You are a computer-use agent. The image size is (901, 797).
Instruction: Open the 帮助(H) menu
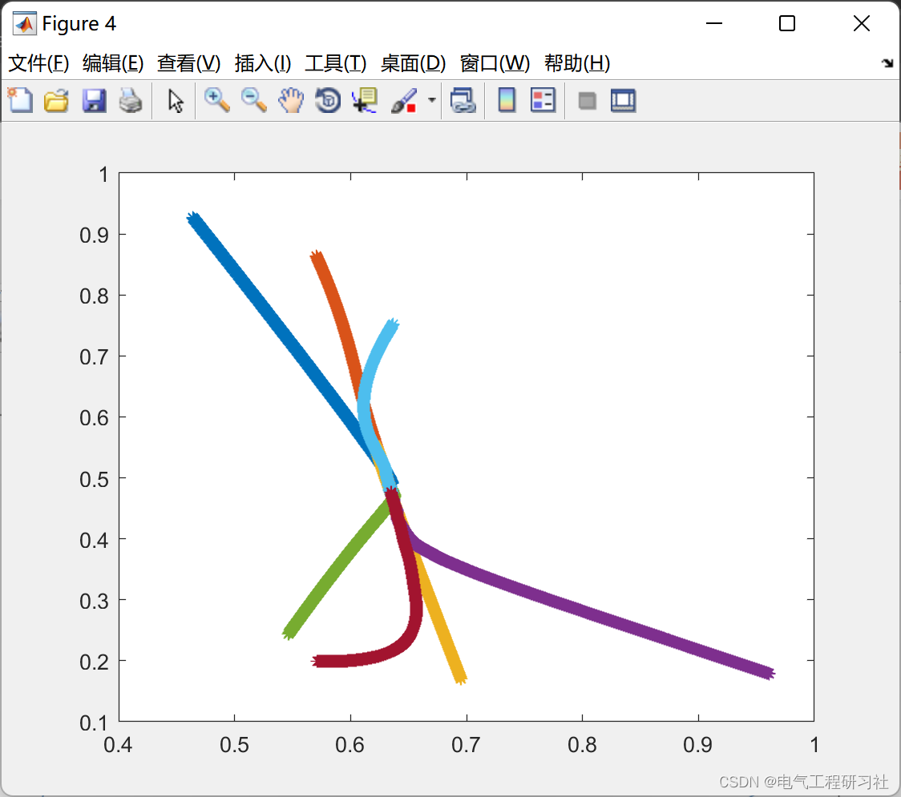577,63
